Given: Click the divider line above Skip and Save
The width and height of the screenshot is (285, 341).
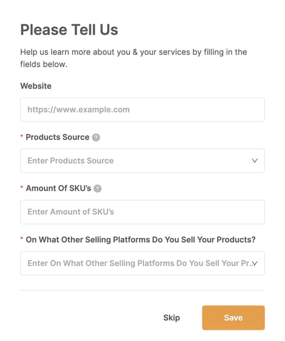Looking at the screenshot, I should click(x=142, y=290).
